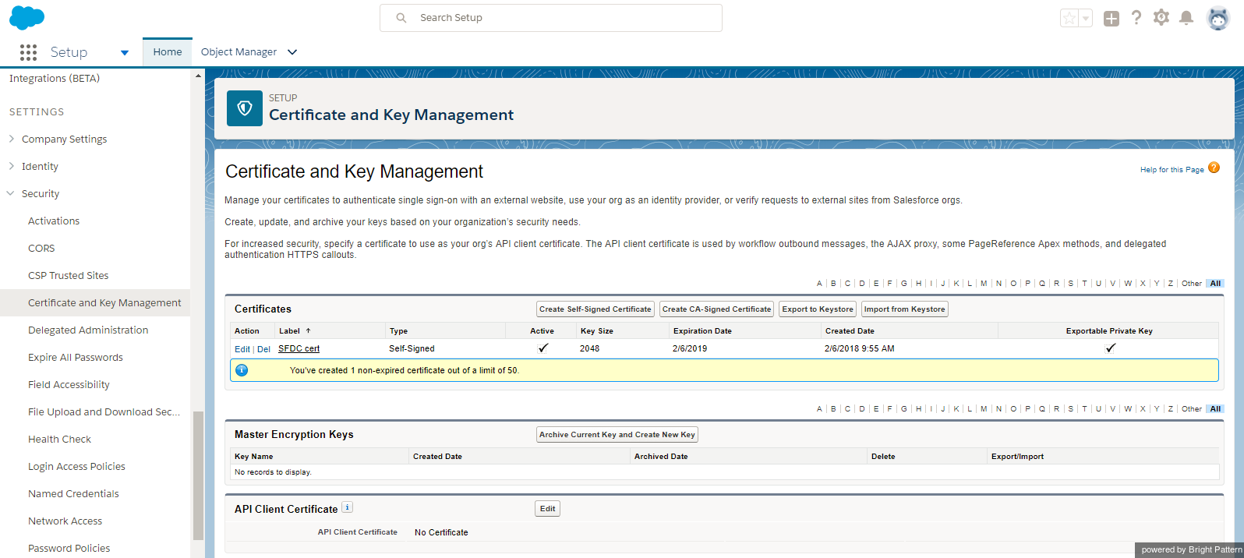
Task: Open File Upload and Download Security
Action: 104,412
